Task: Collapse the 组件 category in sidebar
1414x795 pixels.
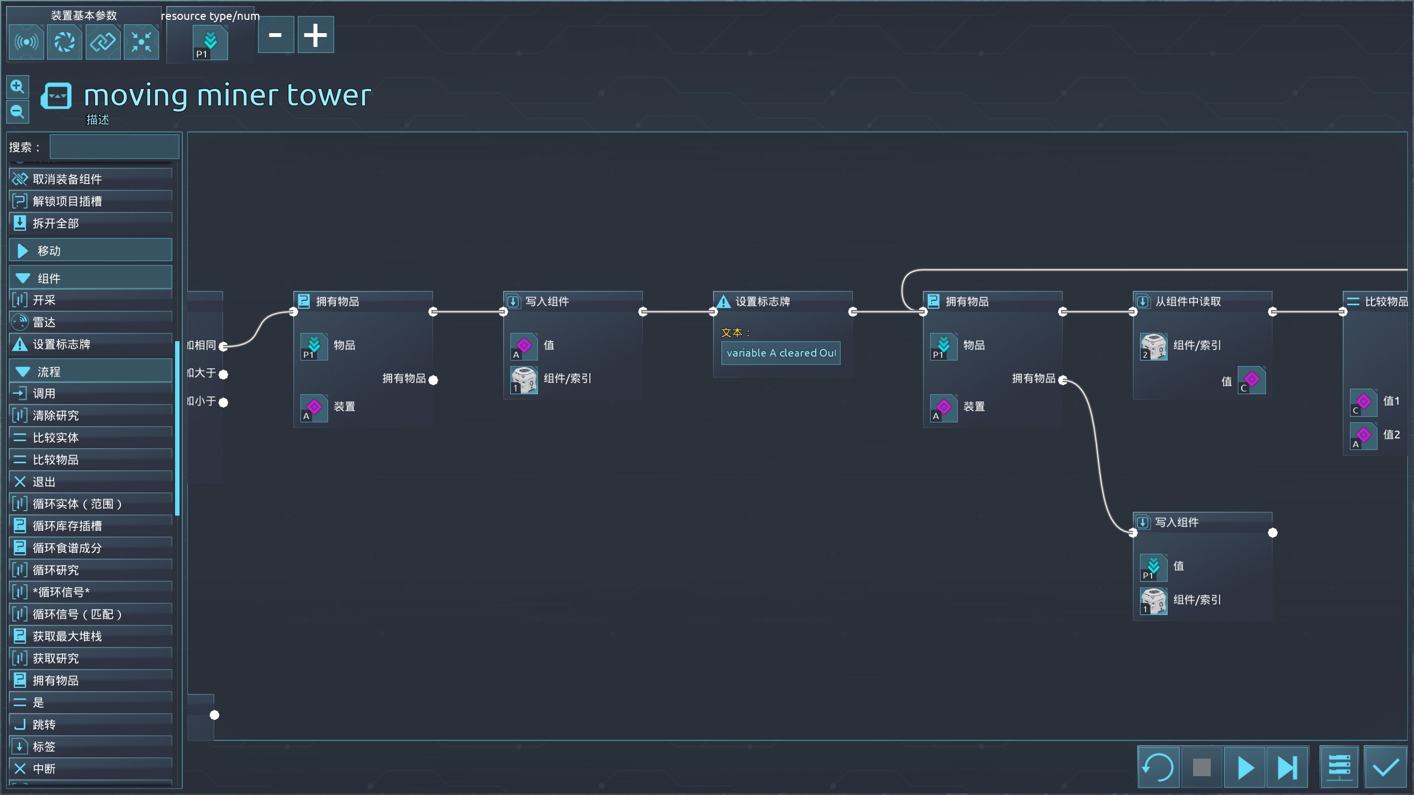Action: tap(91, 278)
